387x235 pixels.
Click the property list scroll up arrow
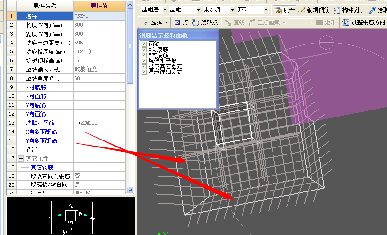130,5
